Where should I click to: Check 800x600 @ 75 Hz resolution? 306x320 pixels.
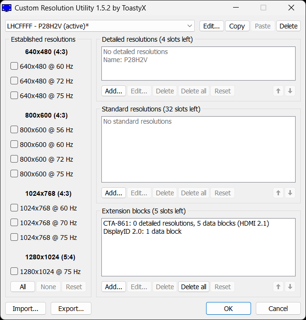coord(14,174)
